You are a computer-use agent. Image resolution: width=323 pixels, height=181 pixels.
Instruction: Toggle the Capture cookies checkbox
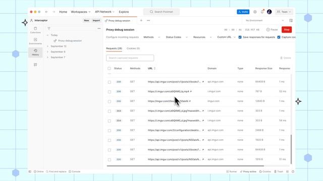[279, 37]
